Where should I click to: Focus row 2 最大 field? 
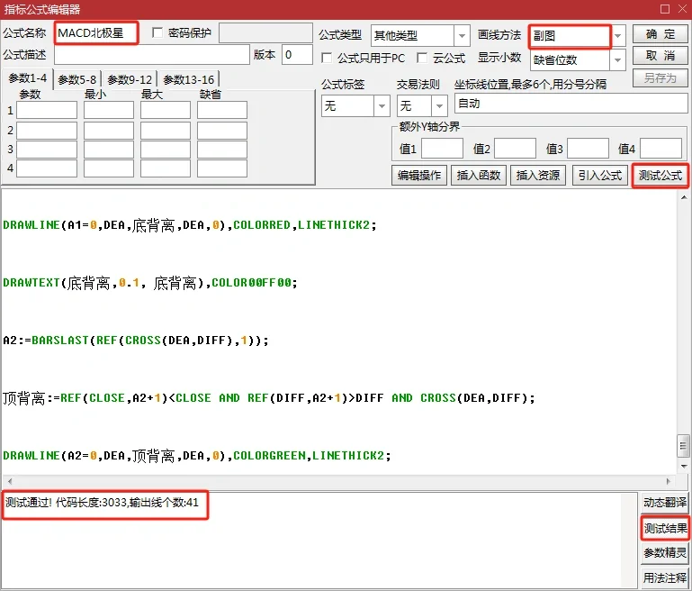[166, 131]
